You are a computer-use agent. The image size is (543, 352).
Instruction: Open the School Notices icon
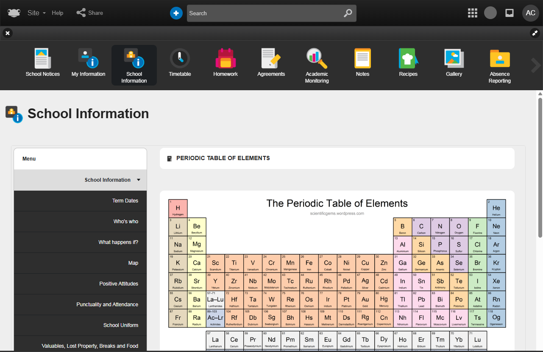pyautogui.click(x=42, y=58)
